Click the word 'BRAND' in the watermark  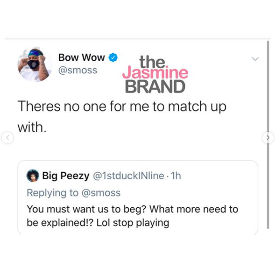tap(155, 86)
